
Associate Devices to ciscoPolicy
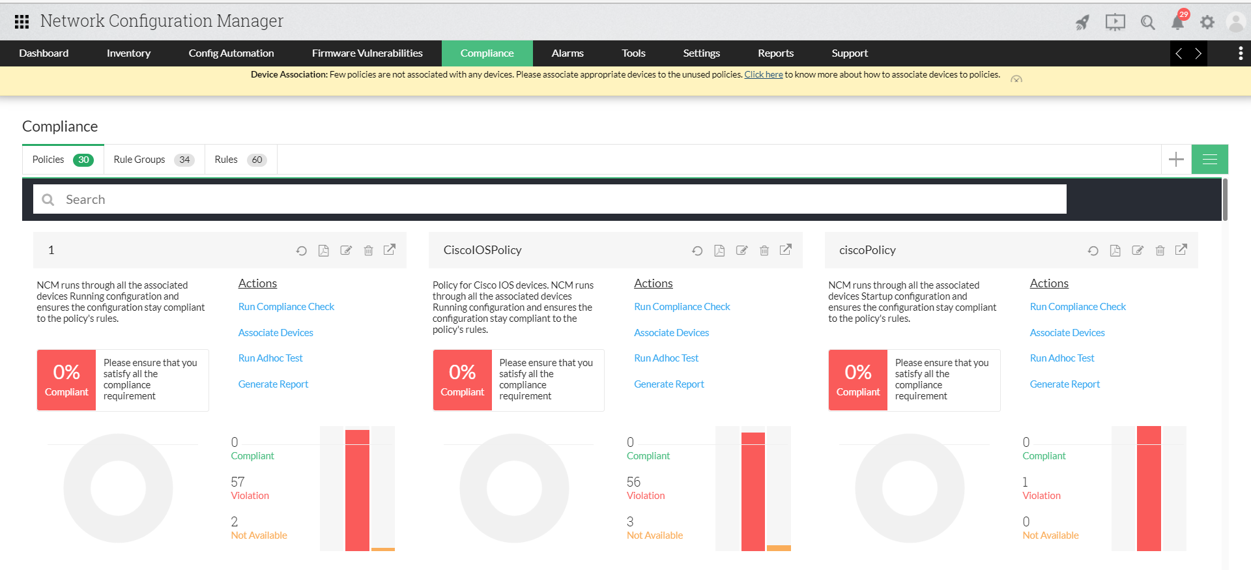(x=1067, y=333)
